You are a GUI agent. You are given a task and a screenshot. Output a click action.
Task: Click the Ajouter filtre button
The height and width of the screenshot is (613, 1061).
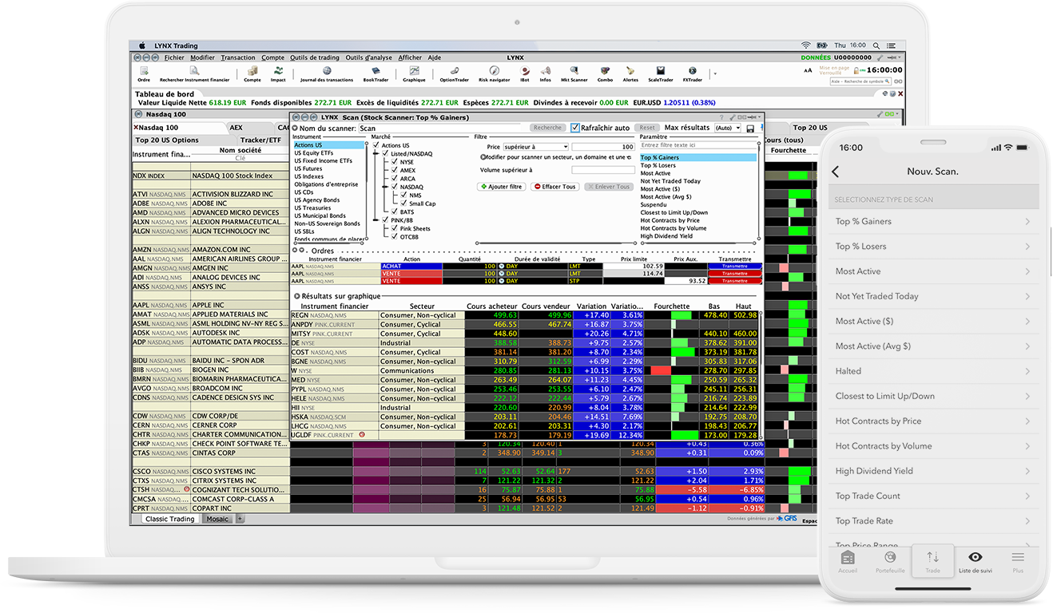[501, 187]
